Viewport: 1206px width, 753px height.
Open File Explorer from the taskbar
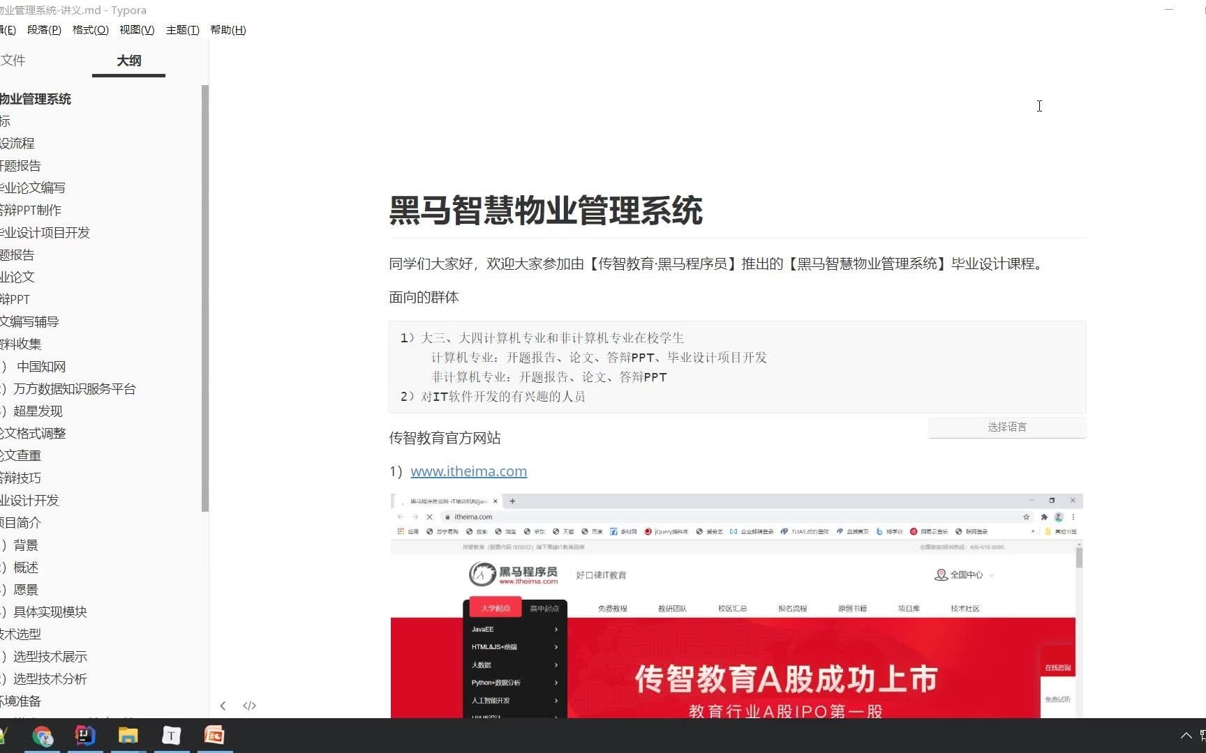[x=128, y=736]
